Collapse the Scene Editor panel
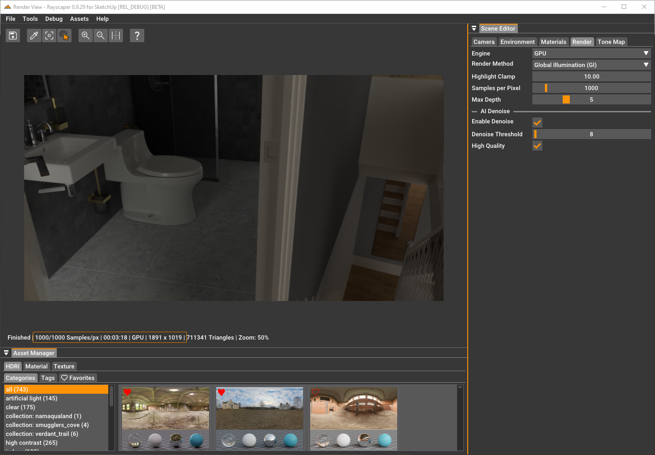Viewport: 655px width, 455px height. 474,28
